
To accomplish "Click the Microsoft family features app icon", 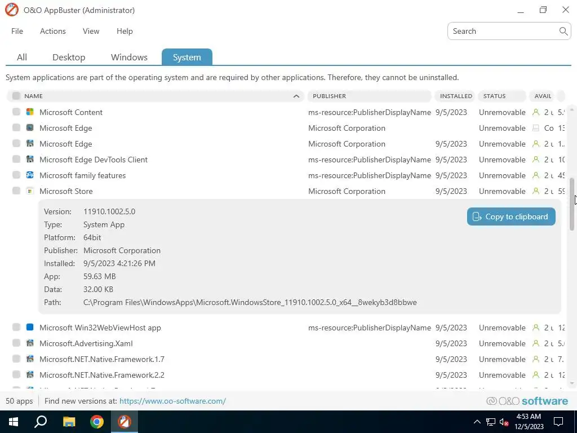I will click(30, 175).
